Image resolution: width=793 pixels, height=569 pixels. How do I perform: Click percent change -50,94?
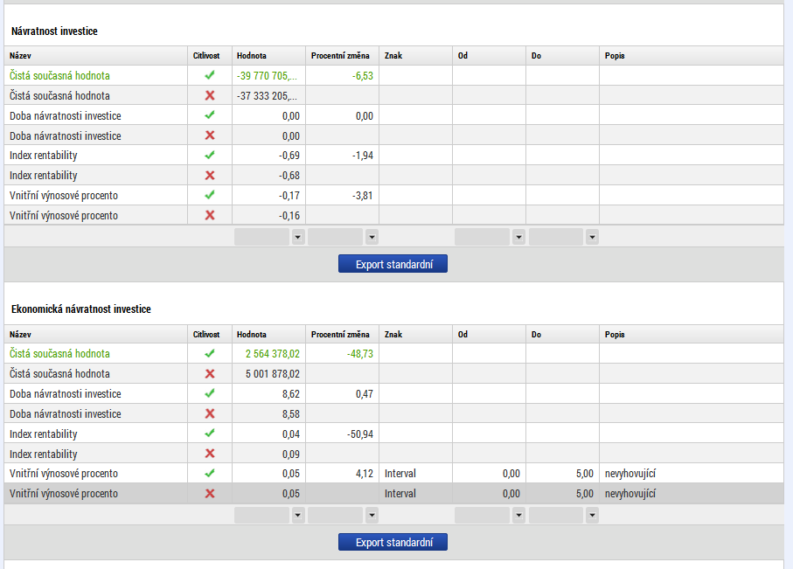[360, 434]
